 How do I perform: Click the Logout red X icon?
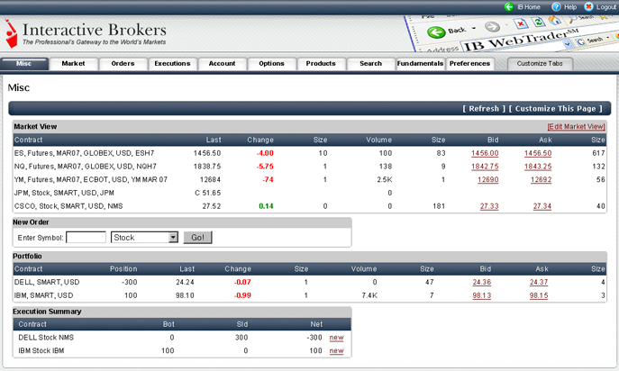point(588,6)
